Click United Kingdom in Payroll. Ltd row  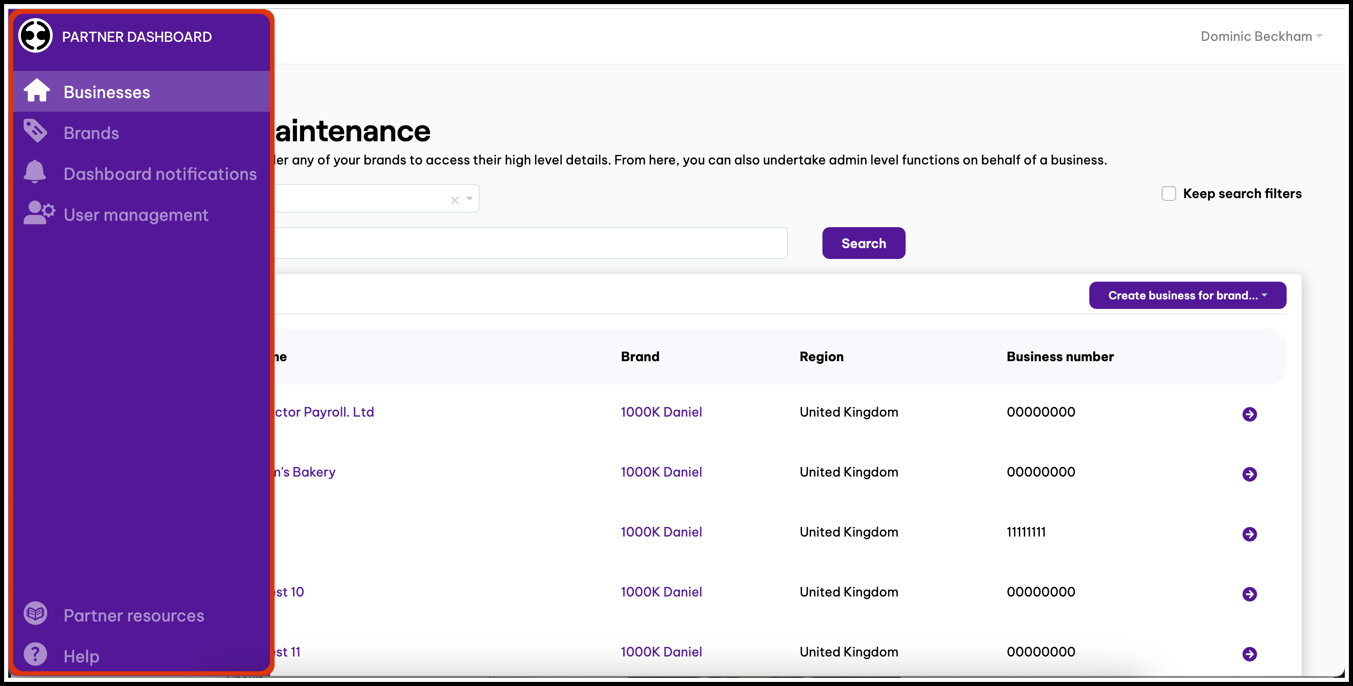click(849, 412)
